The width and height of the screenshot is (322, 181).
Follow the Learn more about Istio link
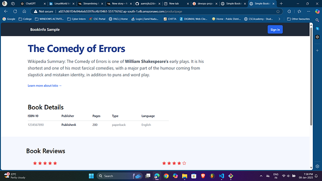pyautogui.click(x=45, y=86)
